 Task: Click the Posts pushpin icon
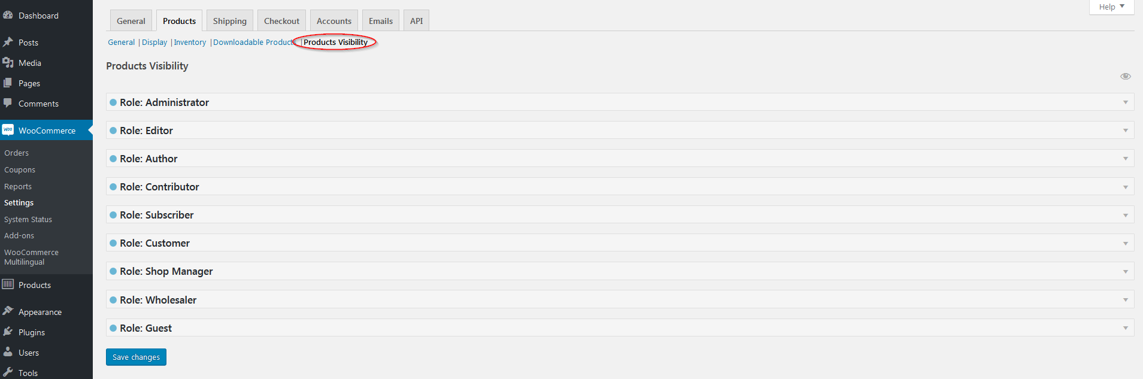[8, 43]
